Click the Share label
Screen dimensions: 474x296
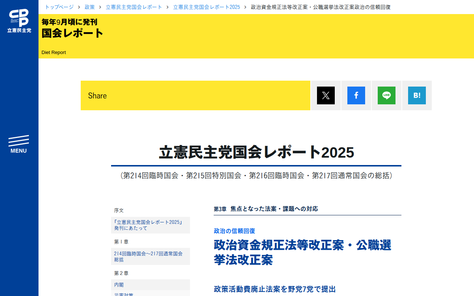pos(97,95)
